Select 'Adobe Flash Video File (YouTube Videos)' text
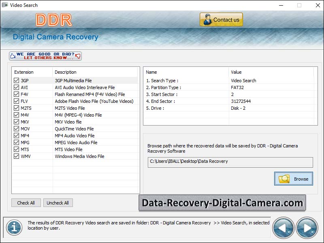 [x=94, y=101]
